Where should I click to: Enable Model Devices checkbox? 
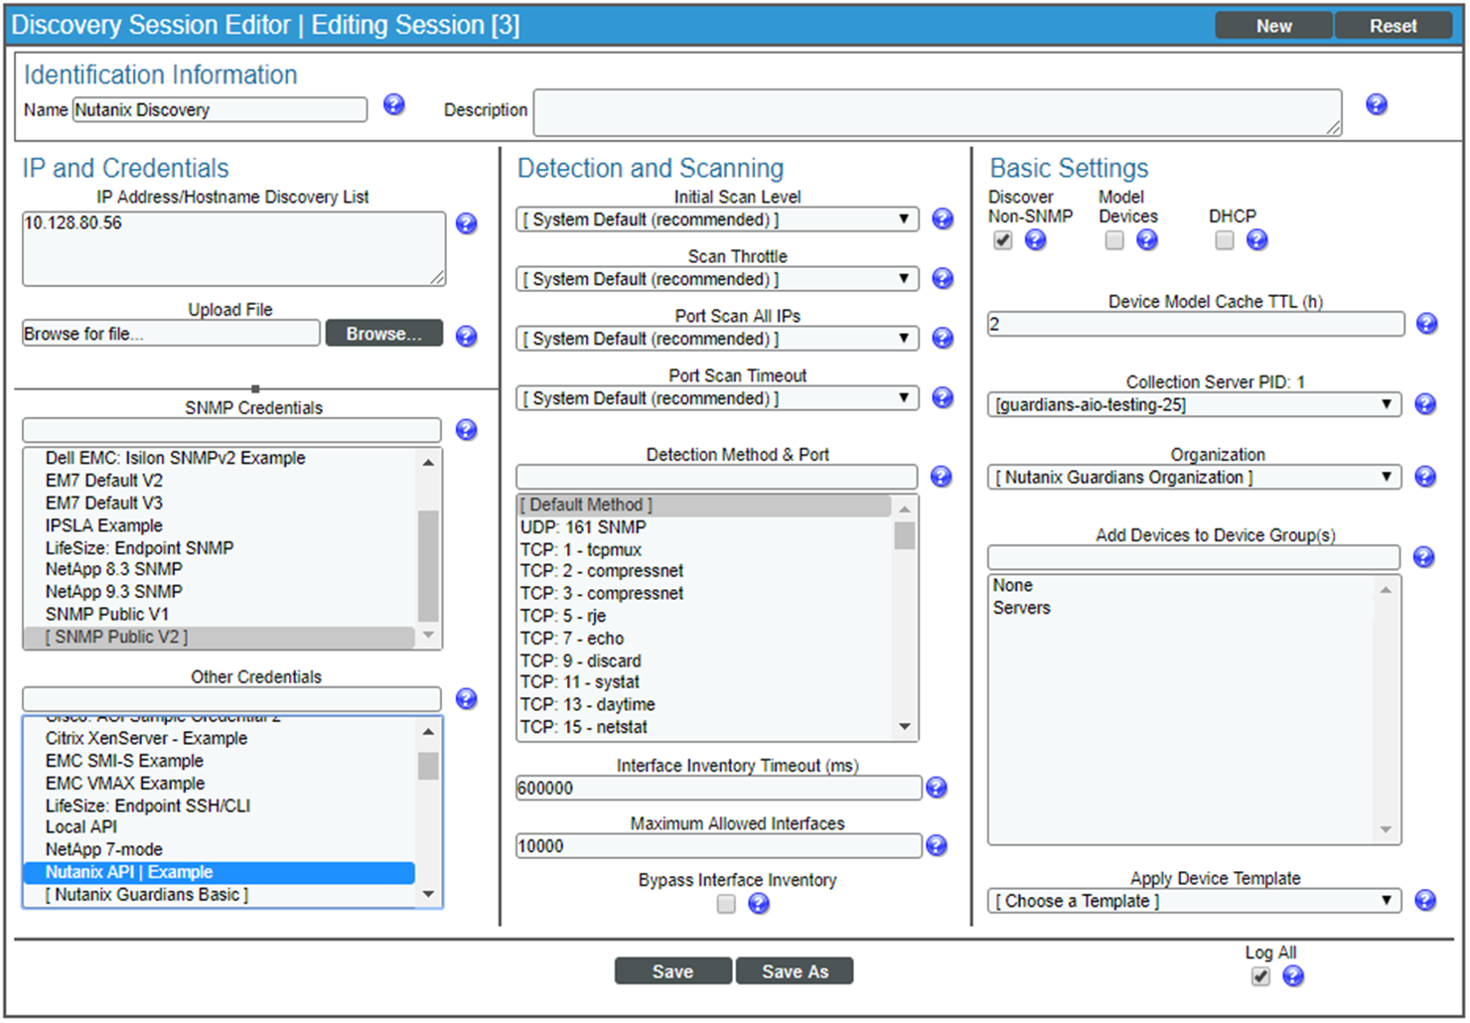[1114, 240]
